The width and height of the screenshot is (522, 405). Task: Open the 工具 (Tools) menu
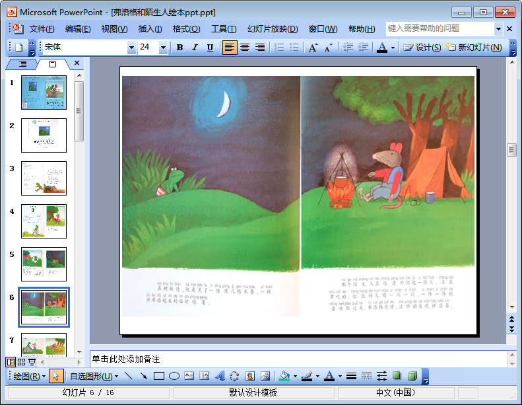224,29
